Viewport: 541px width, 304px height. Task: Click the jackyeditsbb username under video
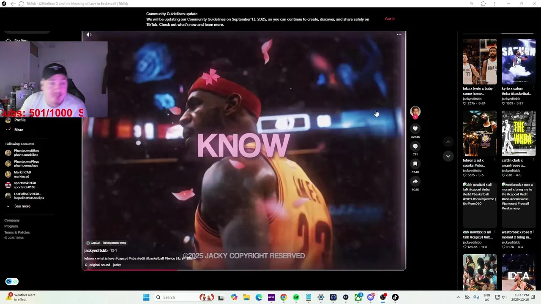coord(96,251)
